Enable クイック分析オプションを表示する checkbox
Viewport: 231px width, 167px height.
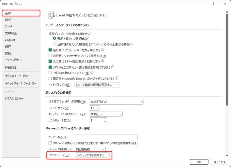(50, 56)
